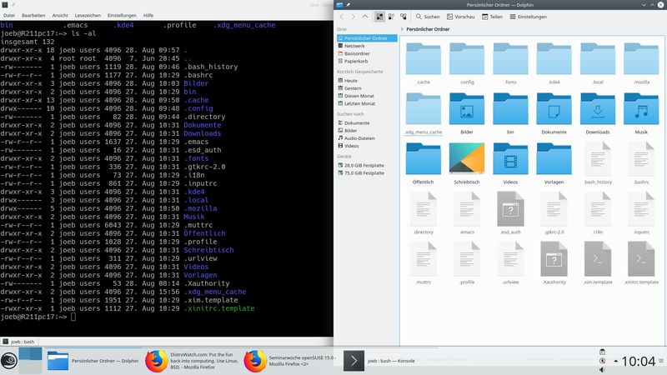Open Lesezeichen menu in Konsole
Image resolution: width=667 pixels, height=375 pixels.
[x=88, y=15]
